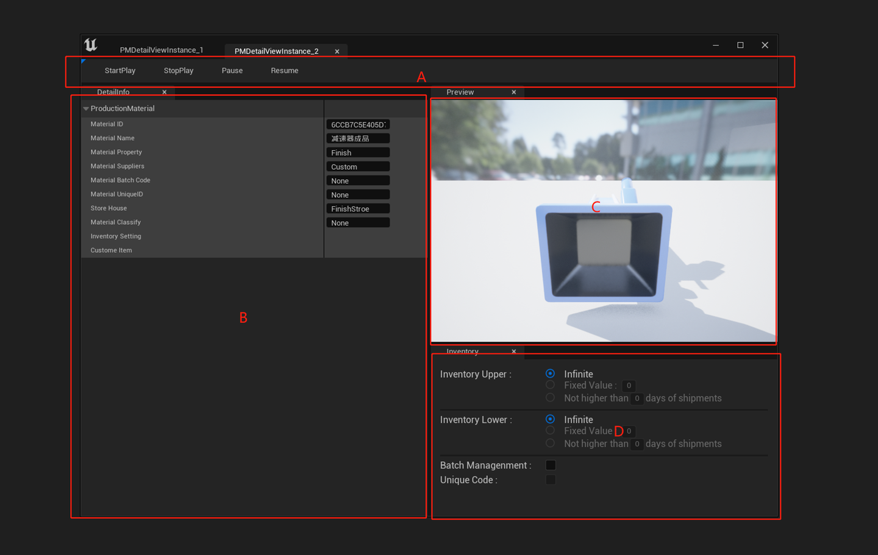Image resolution: width=878 pixels, height=555 pixels.
Task: Collapse the ProductionMaterial section
Action: (x=85, y=108)
